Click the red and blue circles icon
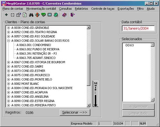The width and height of the screenshot is (160, 127). (x=37, y=15)
